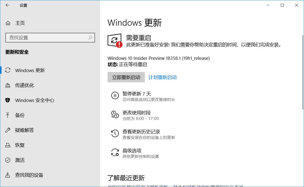The image size is (304, 187).
Task: Click the 传递优化 sidebar icon
Action: point(8,85)
